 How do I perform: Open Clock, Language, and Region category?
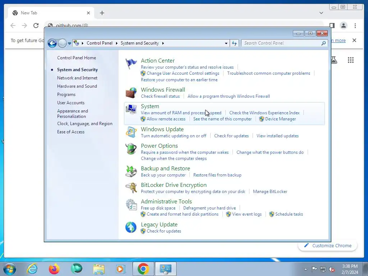(85, 124)
